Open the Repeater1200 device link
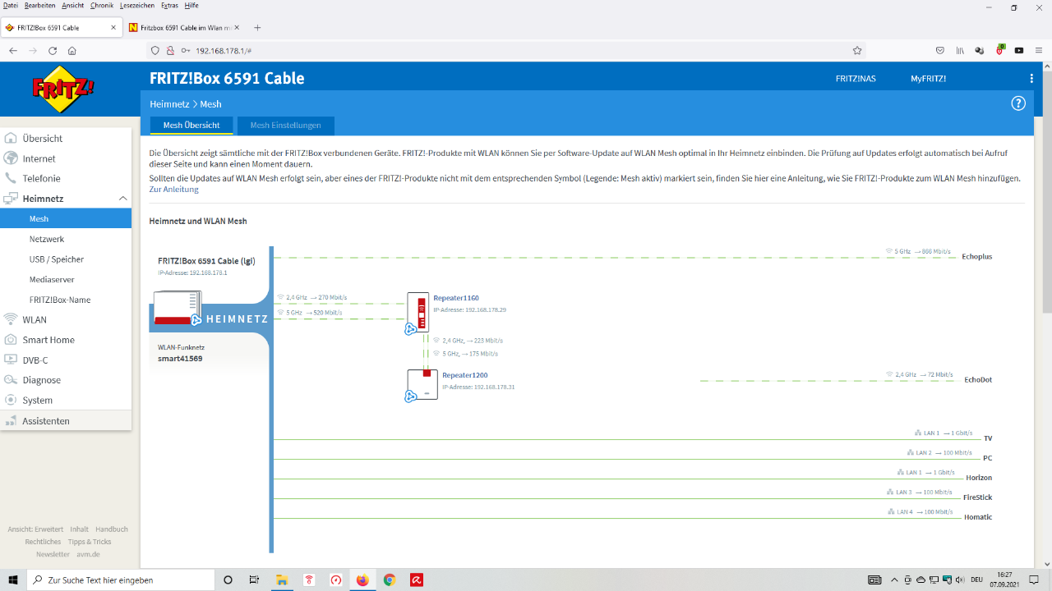 point(464,375)
